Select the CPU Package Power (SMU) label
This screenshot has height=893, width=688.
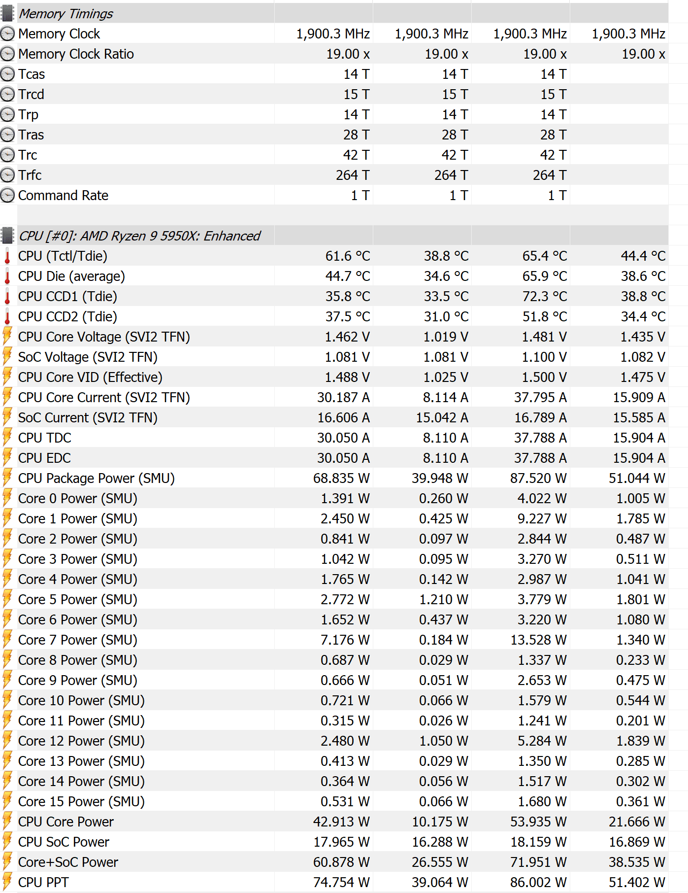point(97,479)
